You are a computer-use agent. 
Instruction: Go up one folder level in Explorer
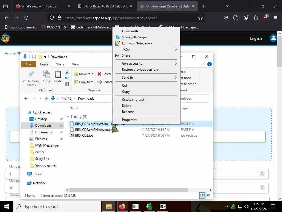(46, 99)
